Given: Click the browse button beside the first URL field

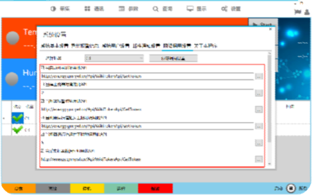Looking at the screenshot, I should tap(259, 76).
